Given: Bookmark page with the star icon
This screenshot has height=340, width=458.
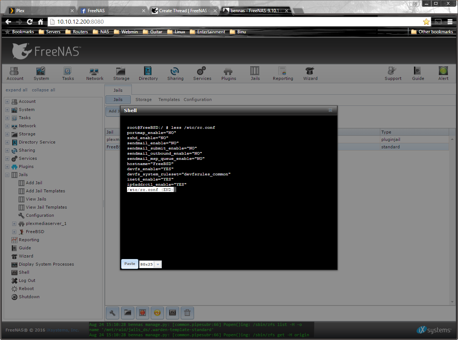Looking at the screenshot, I should 426,22.
